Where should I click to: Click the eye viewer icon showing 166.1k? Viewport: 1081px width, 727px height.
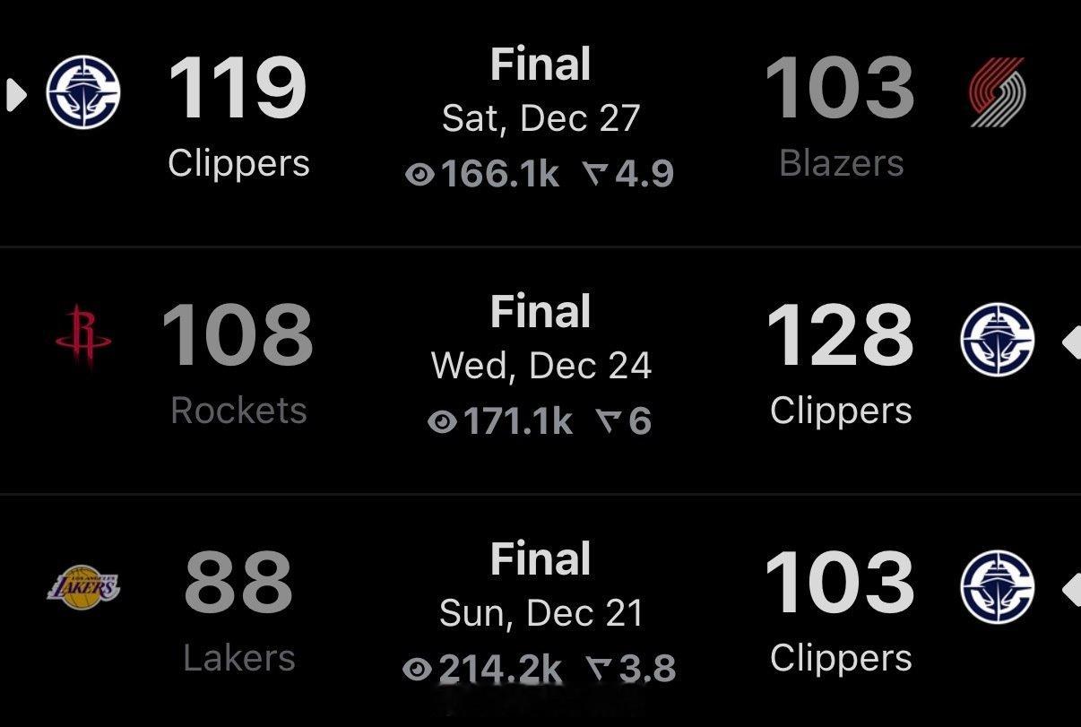tap(421, 172)
